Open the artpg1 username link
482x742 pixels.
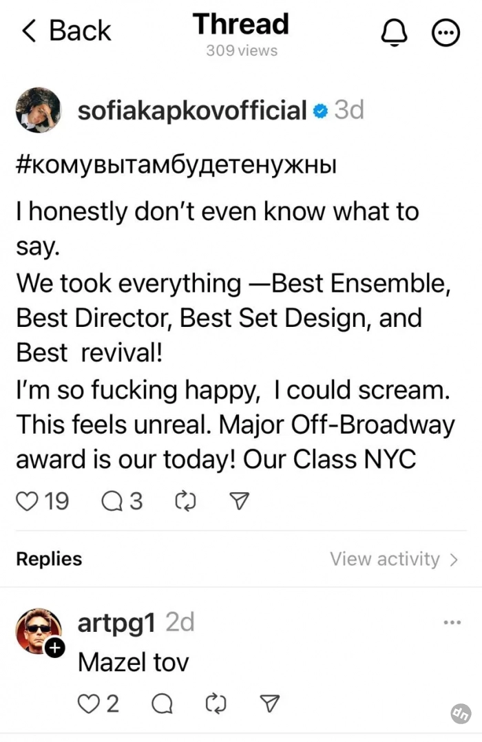pyautogui.click(x=116, y=622)
